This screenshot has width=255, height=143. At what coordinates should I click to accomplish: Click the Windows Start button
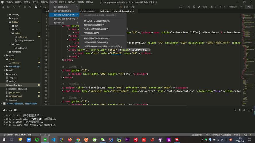click(x=4, y=140)
